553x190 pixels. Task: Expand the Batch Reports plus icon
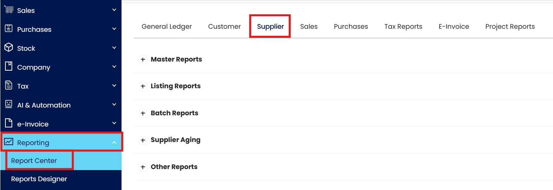(x=143, y=113)
